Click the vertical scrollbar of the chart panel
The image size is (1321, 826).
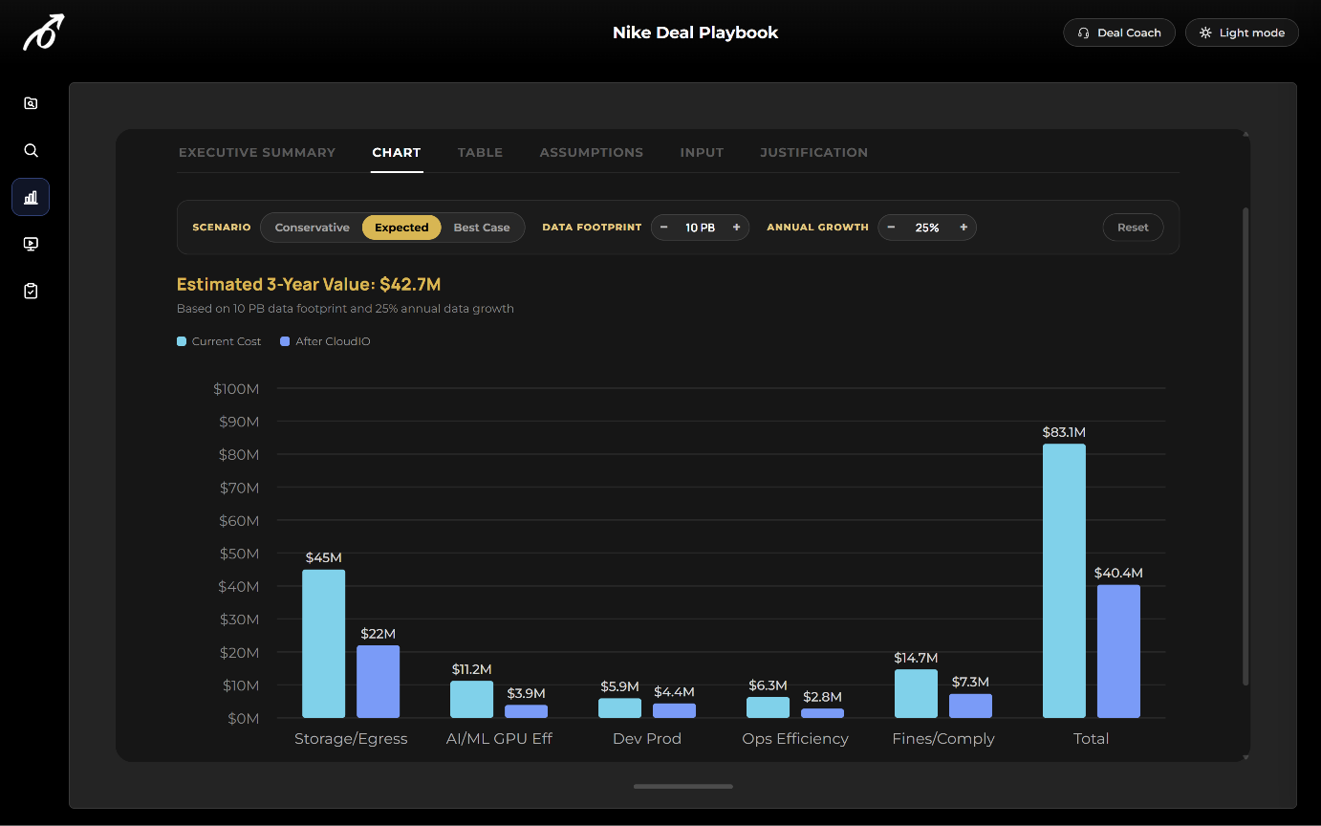pyautogui.click(x=1245, y=446)
